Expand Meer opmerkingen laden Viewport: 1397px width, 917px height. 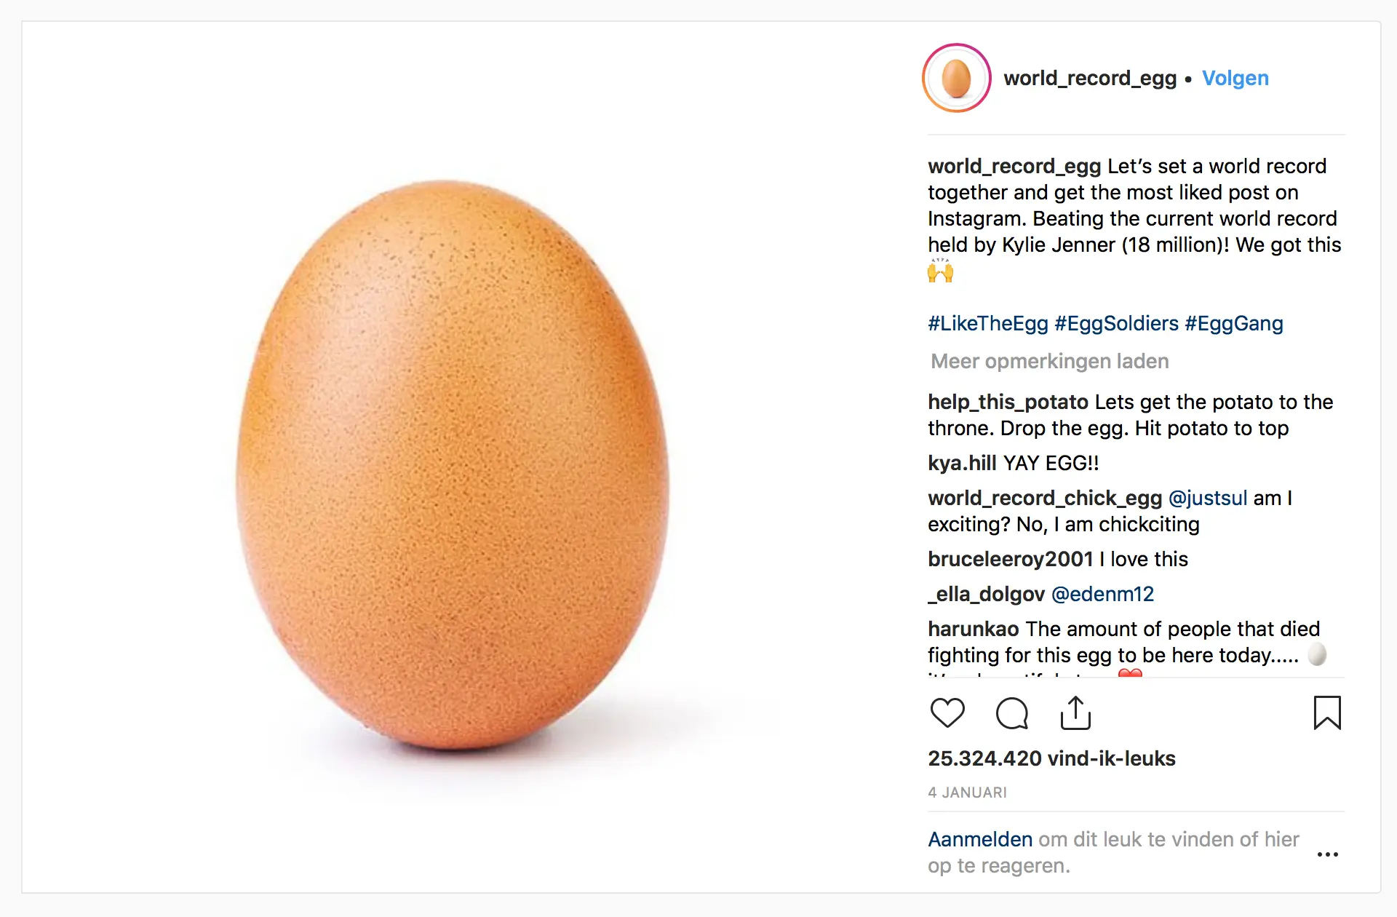(1050, 361)
